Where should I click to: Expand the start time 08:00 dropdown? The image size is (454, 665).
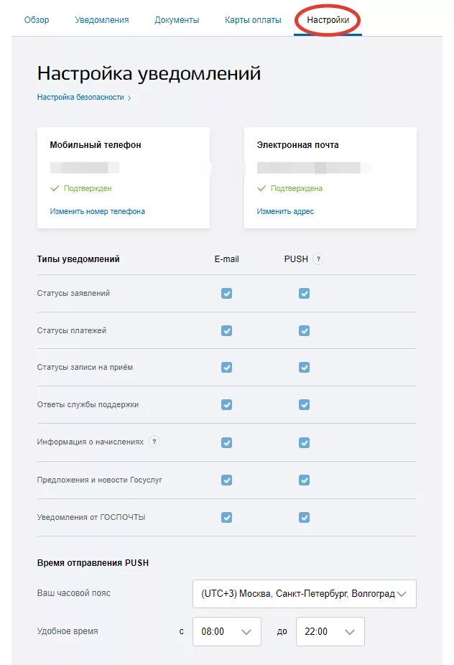pos(227,632)
